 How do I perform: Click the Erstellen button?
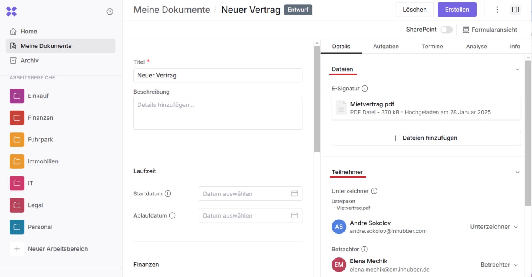457,10
